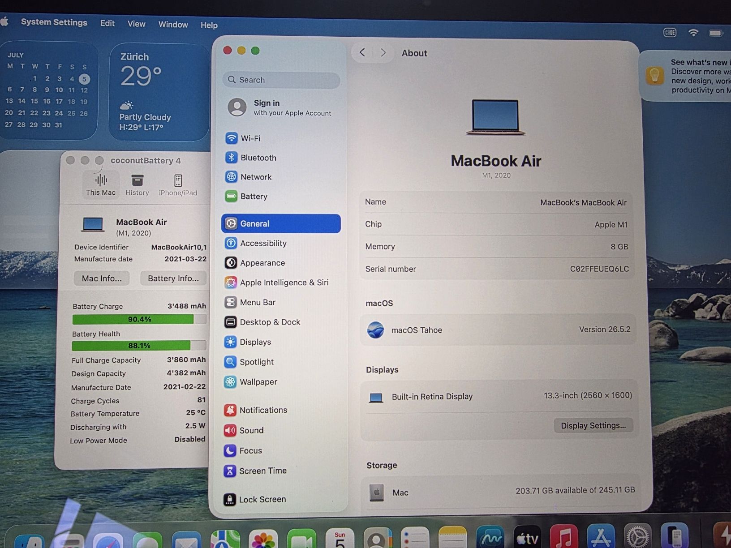
Task: Click the Wi-Fi status icon in menu bar
Action: click(693, 33)
